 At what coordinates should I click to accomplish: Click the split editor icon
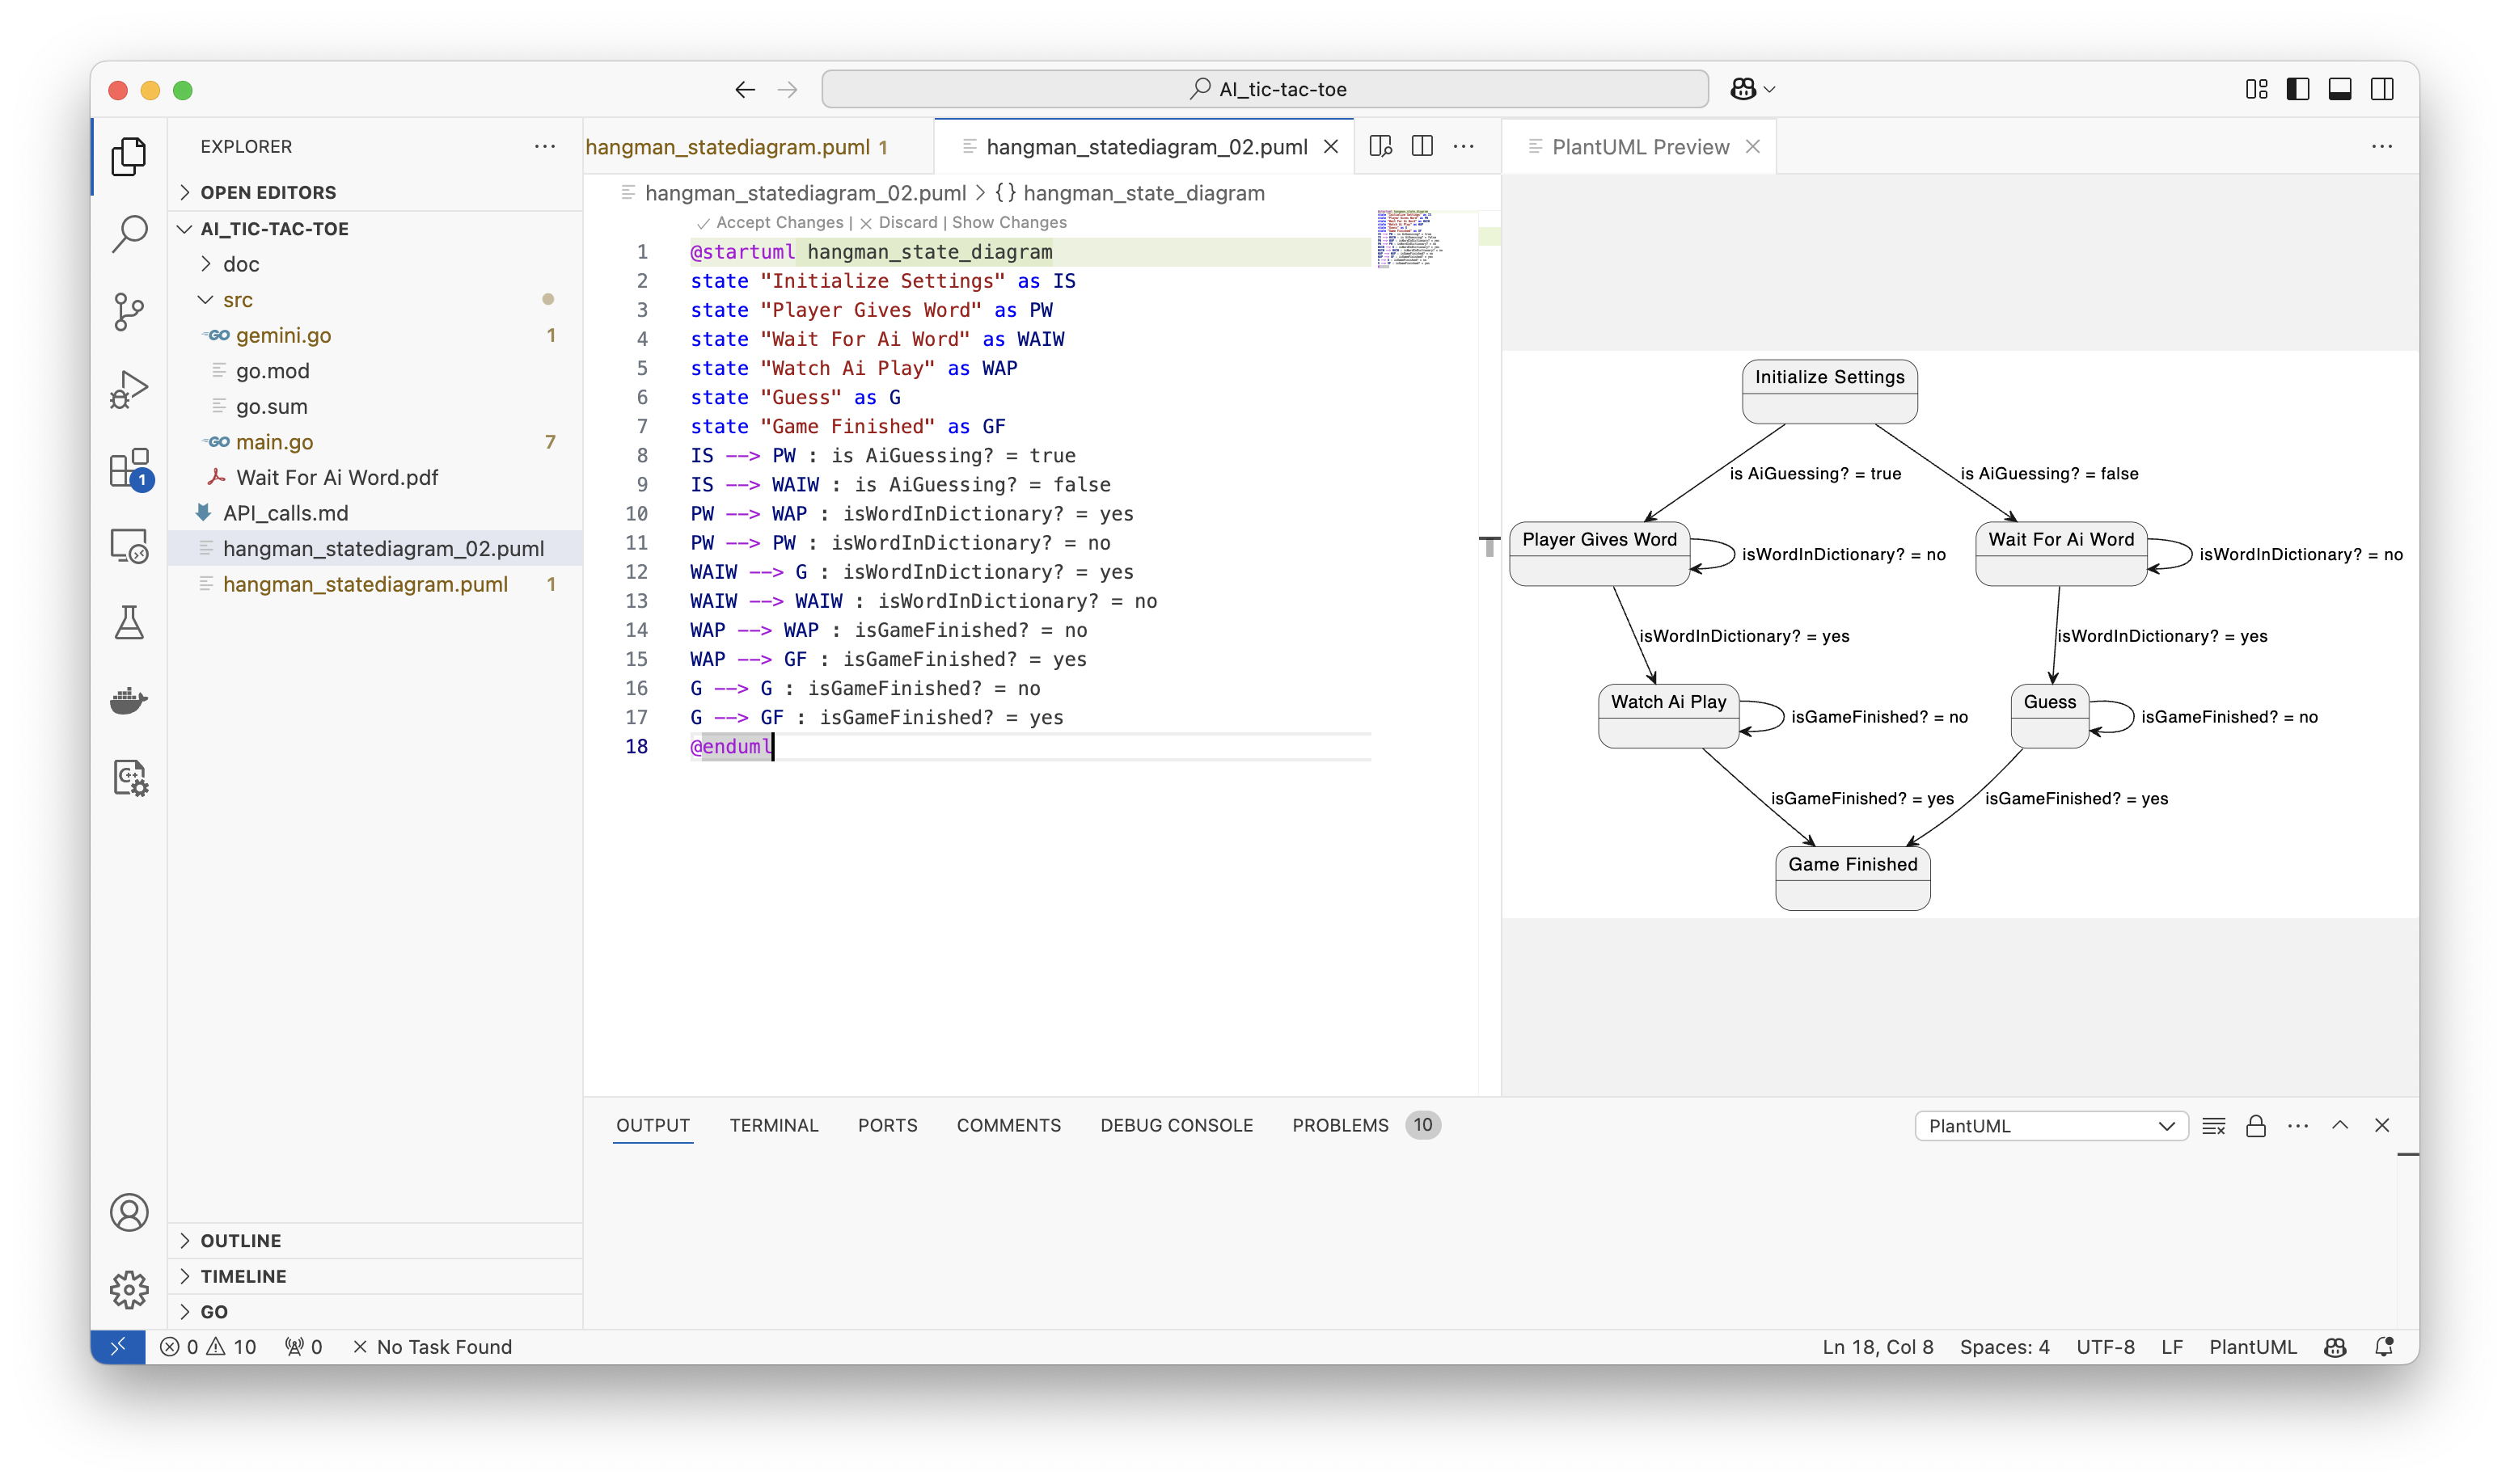[1421, 145]
